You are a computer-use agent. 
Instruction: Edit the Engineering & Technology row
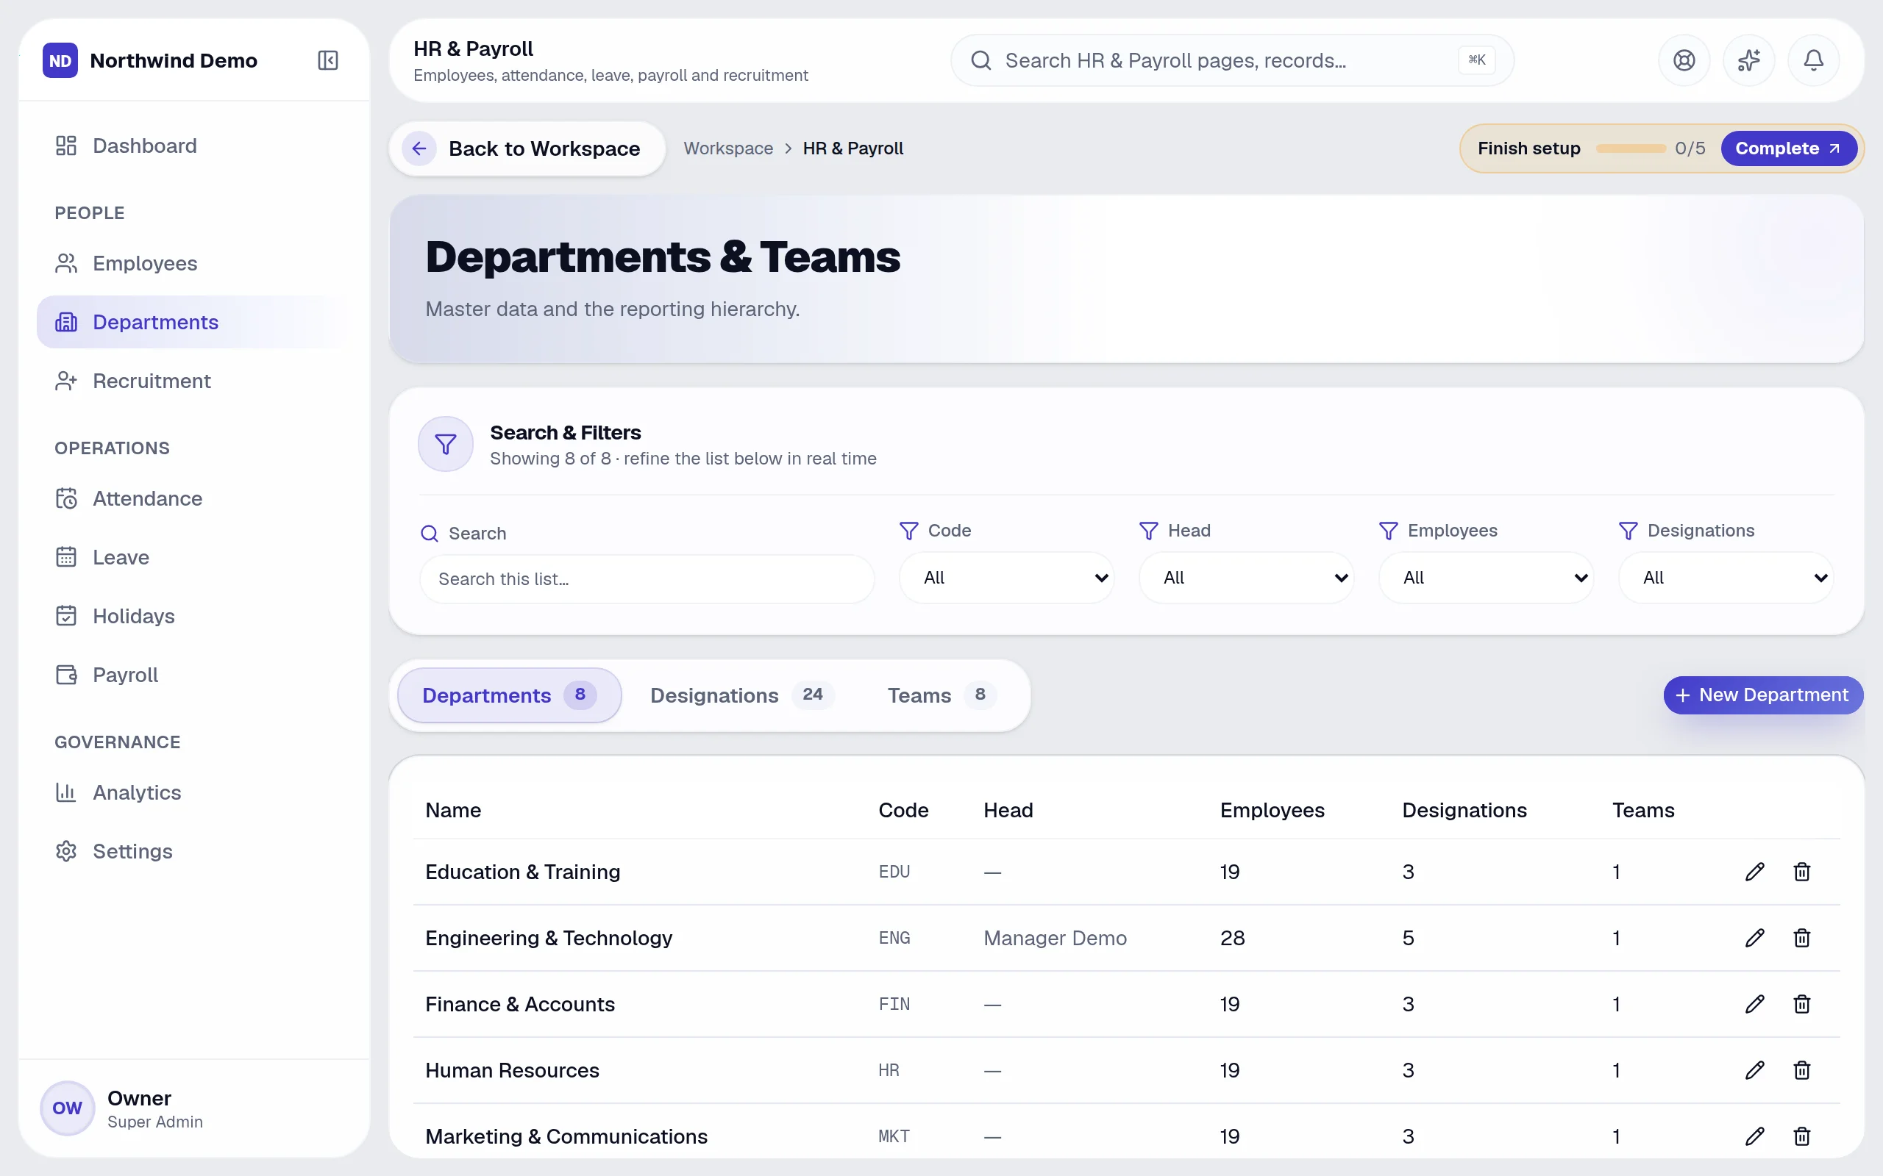click(x=1754, y=937)
